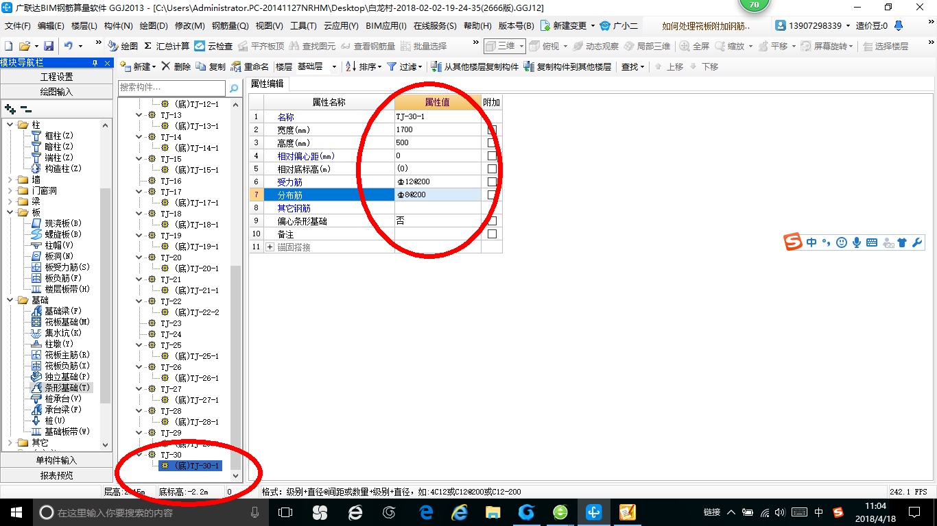Click the 新建变更 toolbar button
This screenshot has width=937, height=526.
tap(567, 26)
